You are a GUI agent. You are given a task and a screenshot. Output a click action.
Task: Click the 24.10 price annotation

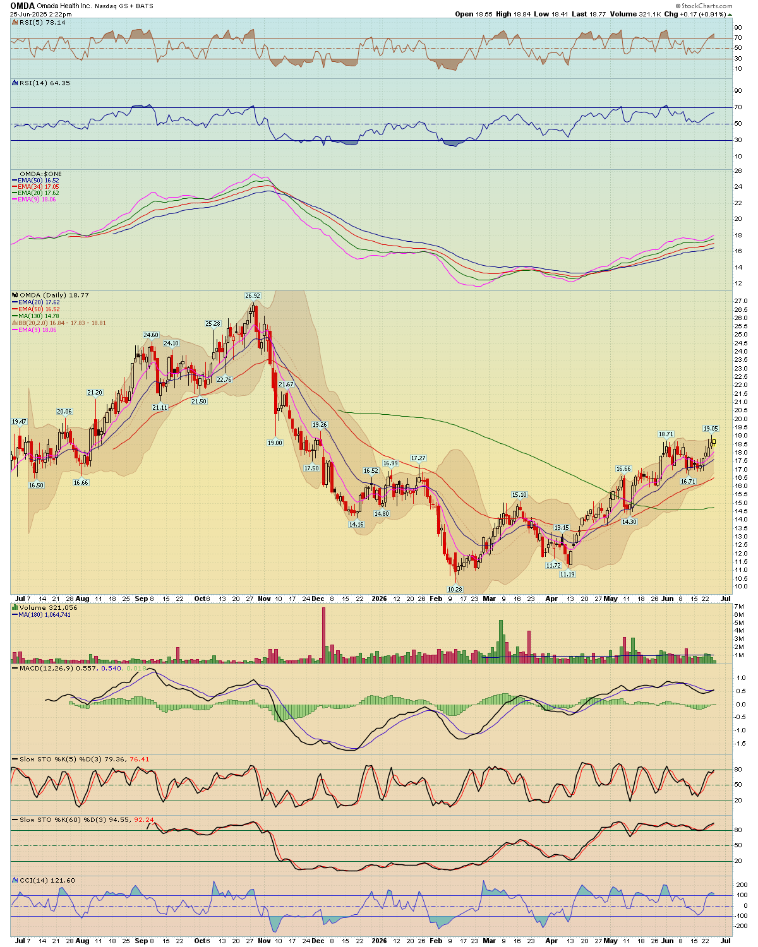coord(171,343)
